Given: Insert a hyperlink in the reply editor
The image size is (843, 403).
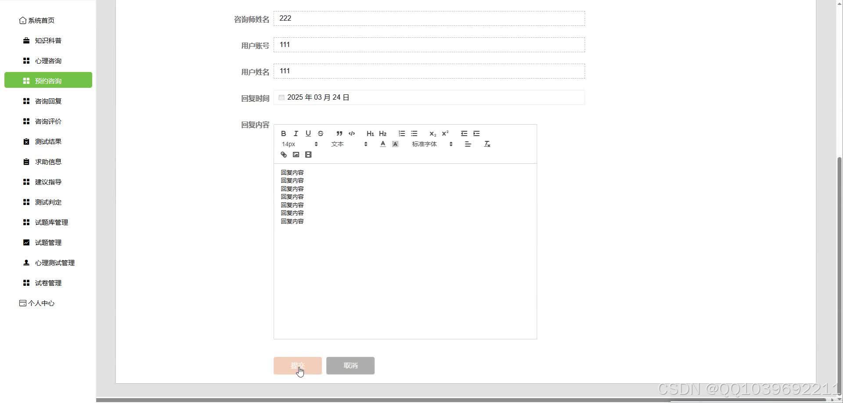Looking at the screenshot, I should point(283,155).
